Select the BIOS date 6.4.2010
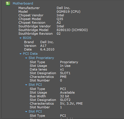This screenshot has height=119, width=124. pos(47,49)
